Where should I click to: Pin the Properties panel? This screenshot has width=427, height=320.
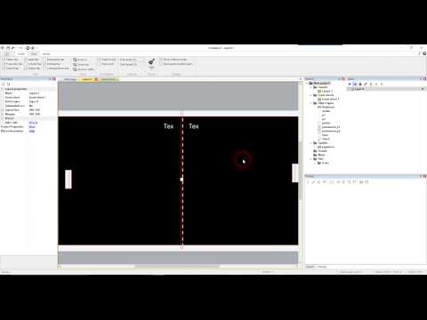50,79
